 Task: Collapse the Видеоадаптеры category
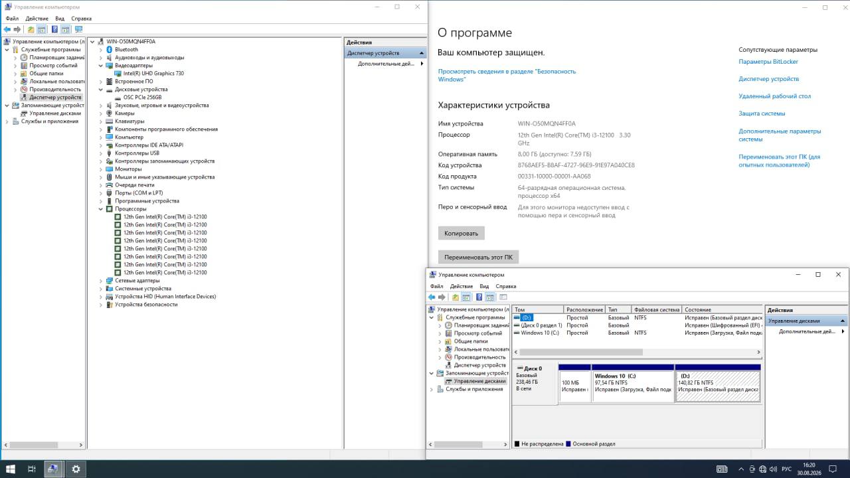pos(101,66)
